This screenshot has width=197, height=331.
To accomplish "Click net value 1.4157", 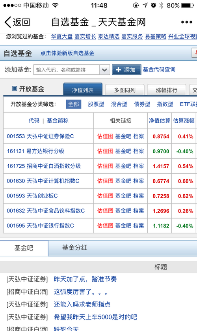I will pyautogui.click(x=161, y=166).
